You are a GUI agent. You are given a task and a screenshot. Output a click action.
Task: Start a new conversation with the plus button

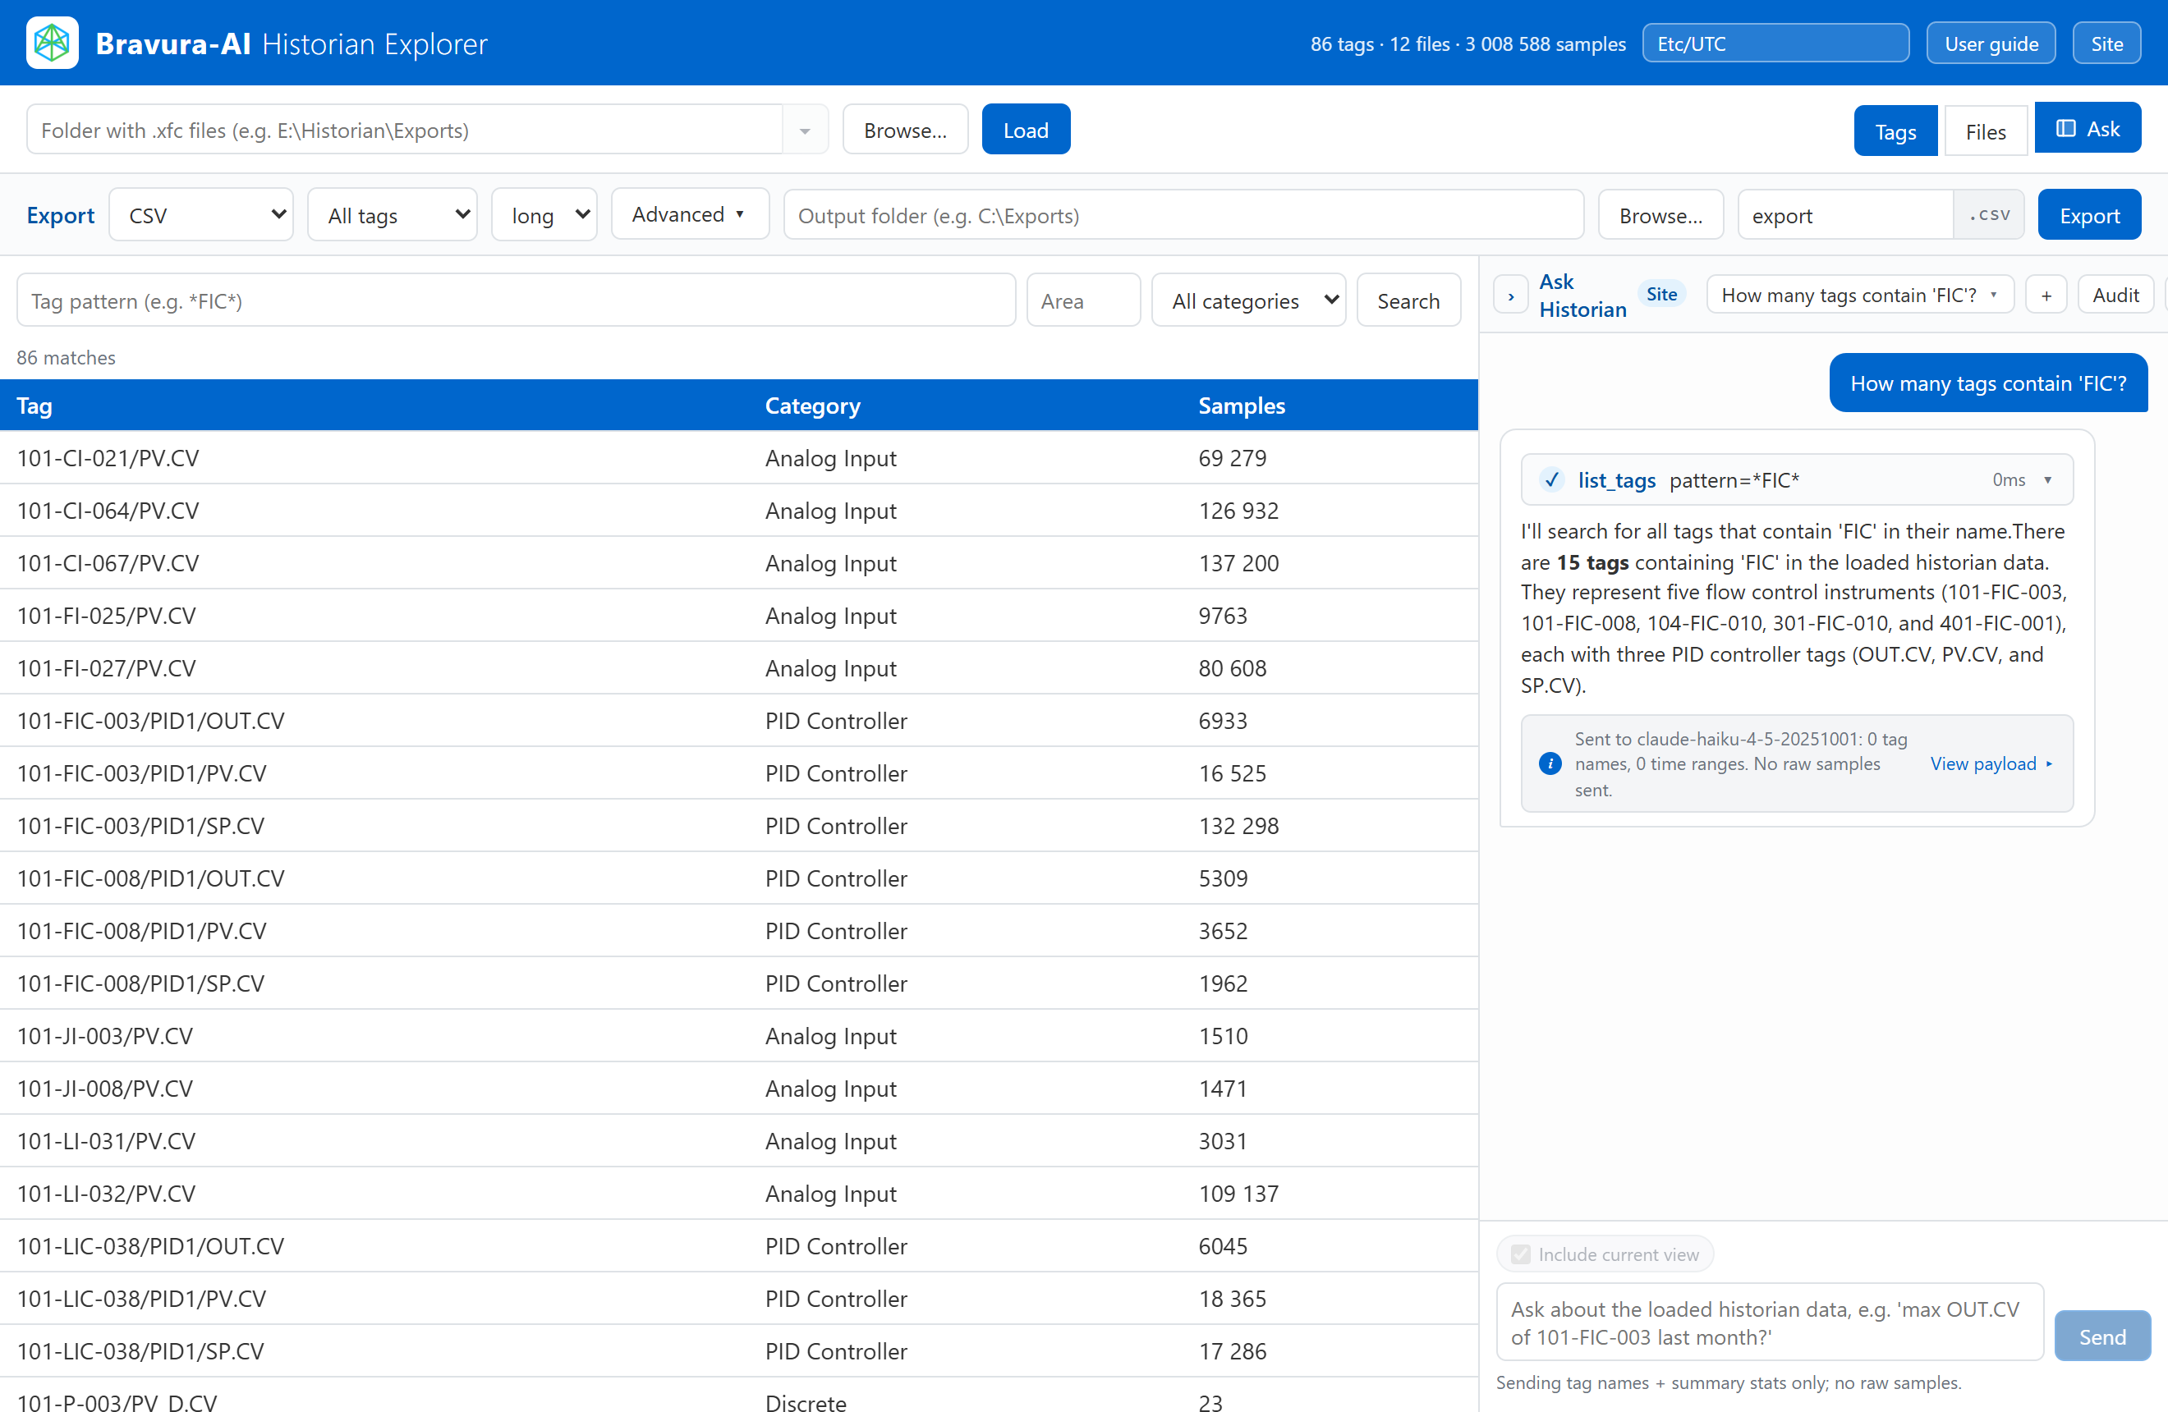(2046, 295)
